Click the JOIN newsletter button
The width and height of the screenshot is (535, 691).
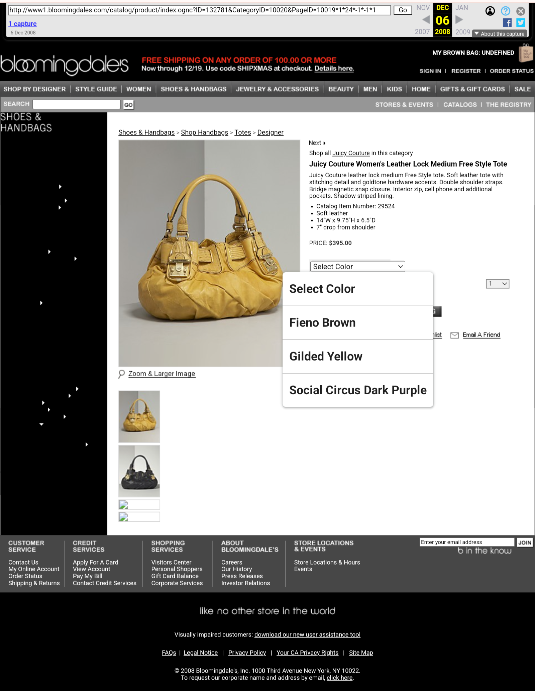pyautogui.click(x=525, y=542)
